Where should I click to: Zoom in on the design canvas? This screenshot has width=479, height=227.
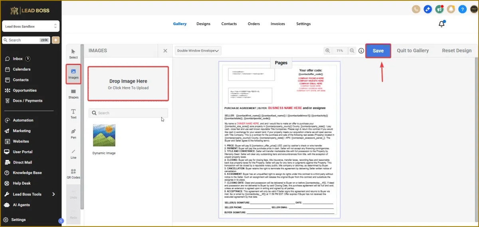pyautogui.click(x=328, y=51)
